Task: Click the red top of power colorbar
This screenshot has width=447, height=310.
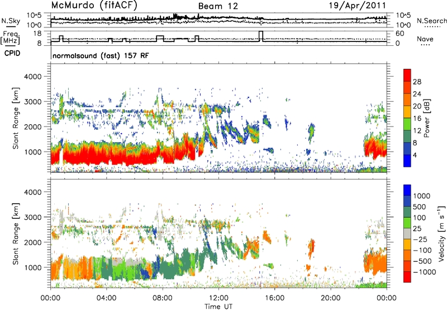Action: coord(407,75)
